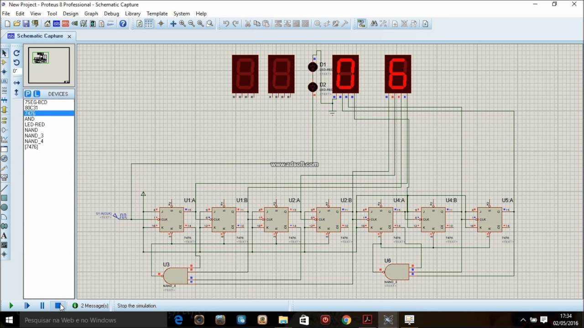Click the binoculars Search and Tag icon
The height and width of the screenshot is (328, 584).
tap(374, 24)
